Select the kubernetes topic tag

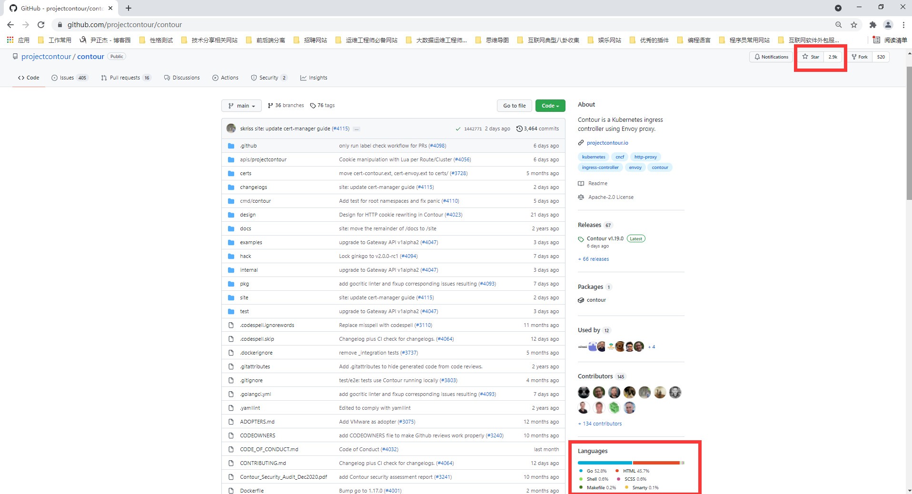(x=593, y=157)
